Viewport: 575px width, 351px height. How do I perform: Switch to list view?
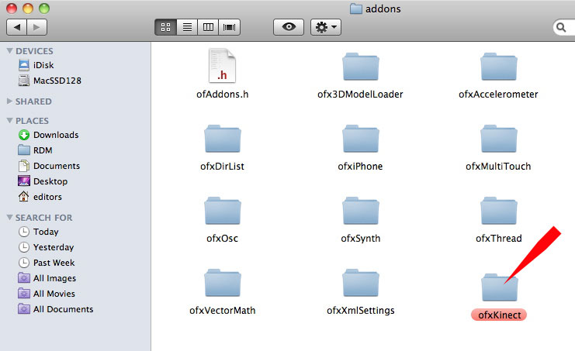coord(187,27)
